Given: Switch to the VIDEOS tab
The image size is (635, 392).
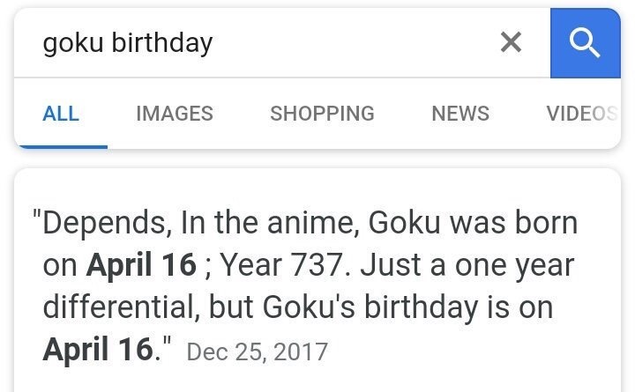Looking at the screenshot, I should tap(581, 114).
